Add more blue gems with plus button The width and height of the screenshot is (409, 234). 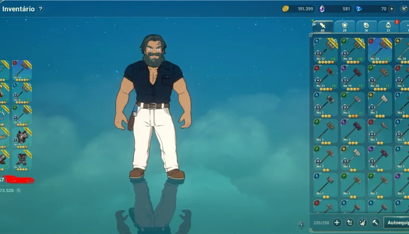pyautogui.click(x=392, y=9)
